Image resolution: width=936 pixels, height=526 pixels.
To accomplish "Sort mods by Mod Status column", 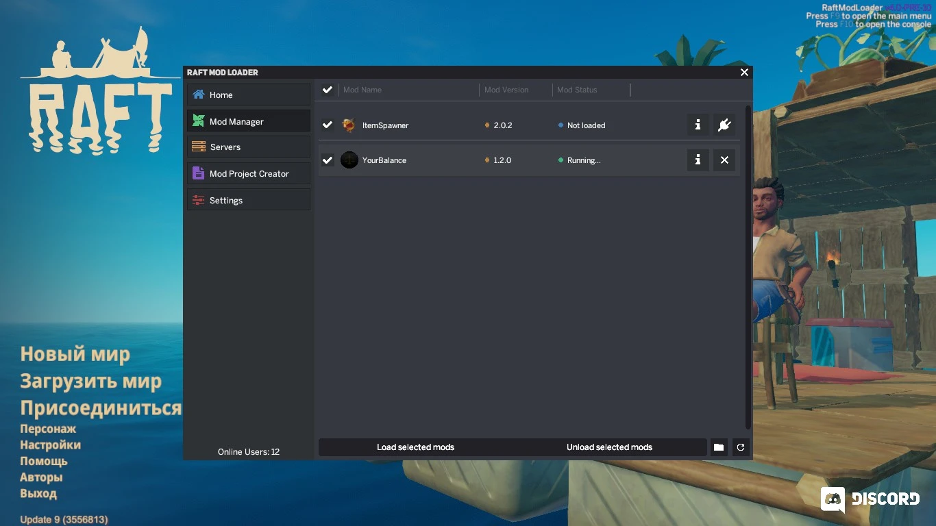I will coord(577,90).
